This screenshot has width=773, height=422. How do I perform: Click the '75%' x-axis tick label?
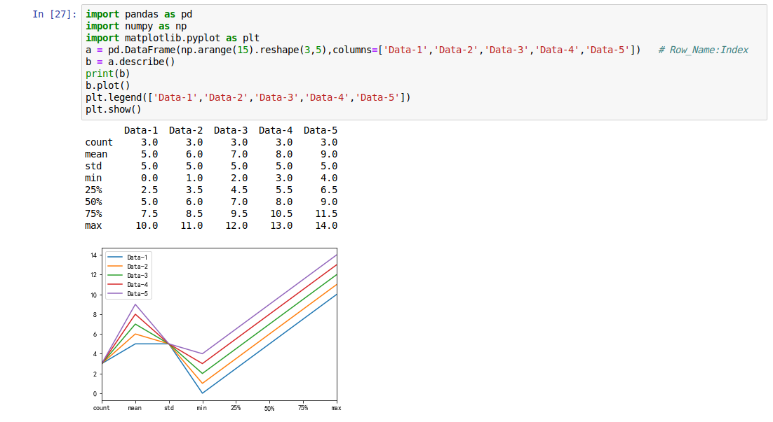pyautogui.click(x=303, y=408)
